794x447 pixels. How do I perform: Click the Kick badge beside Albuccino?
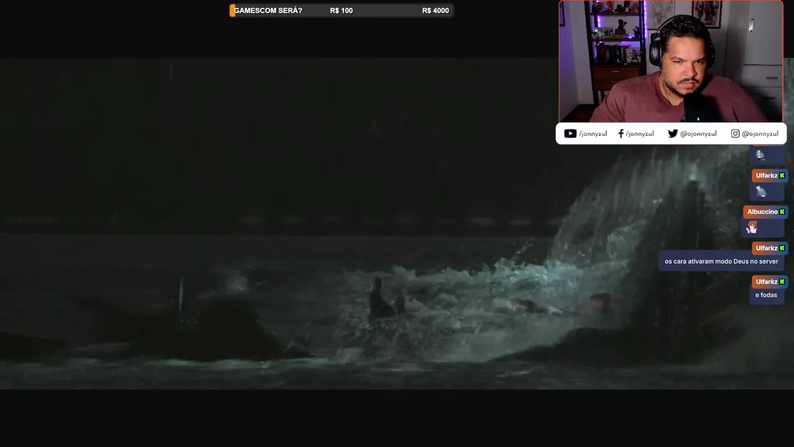click(782, 212)
